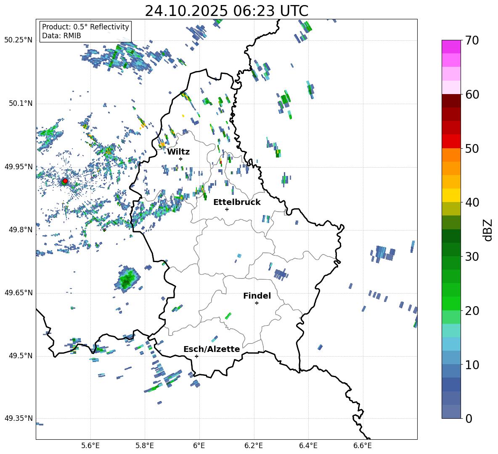The image size is (498, 454).
Task: Click the Esch/Alzette city label
Action: click(x=212, y=349)
